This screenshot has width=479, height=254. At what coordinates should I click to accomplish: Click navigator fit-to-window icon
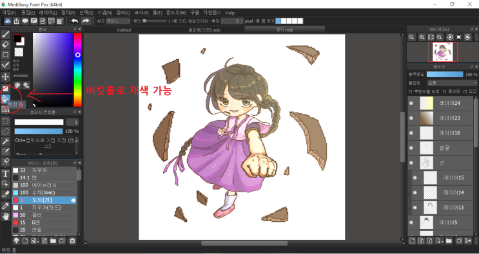[x=431, y=37]
